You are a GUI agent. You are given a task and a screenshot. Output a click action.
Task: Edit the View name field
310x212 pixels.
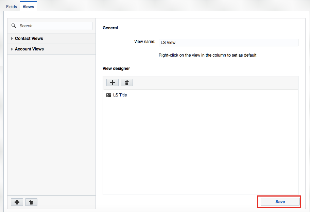pyautogui.click(x=228, y=43)
